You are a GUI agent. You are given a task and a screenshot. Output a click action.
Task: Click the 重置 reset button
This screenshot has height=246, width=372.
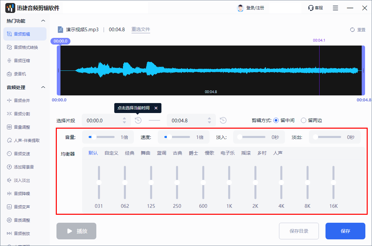point(358,30)
